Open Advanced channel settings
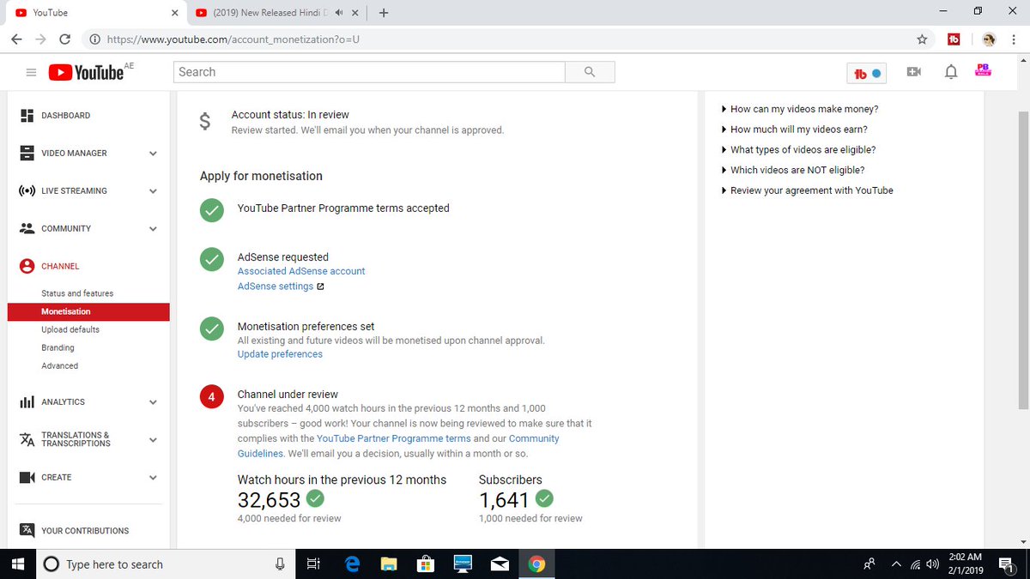The image size is (1030, 579). (59, 366)
